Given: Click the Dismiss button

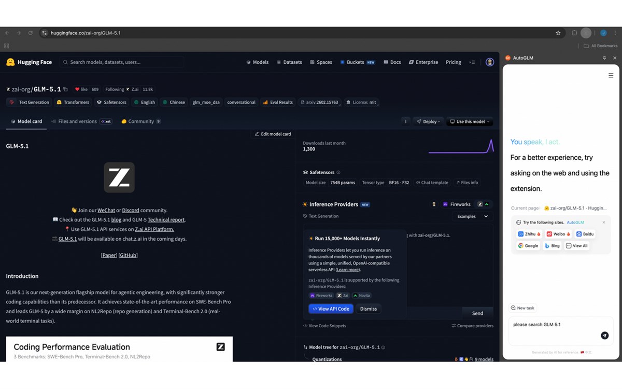Looking at the screenshot, I should 369,309.
